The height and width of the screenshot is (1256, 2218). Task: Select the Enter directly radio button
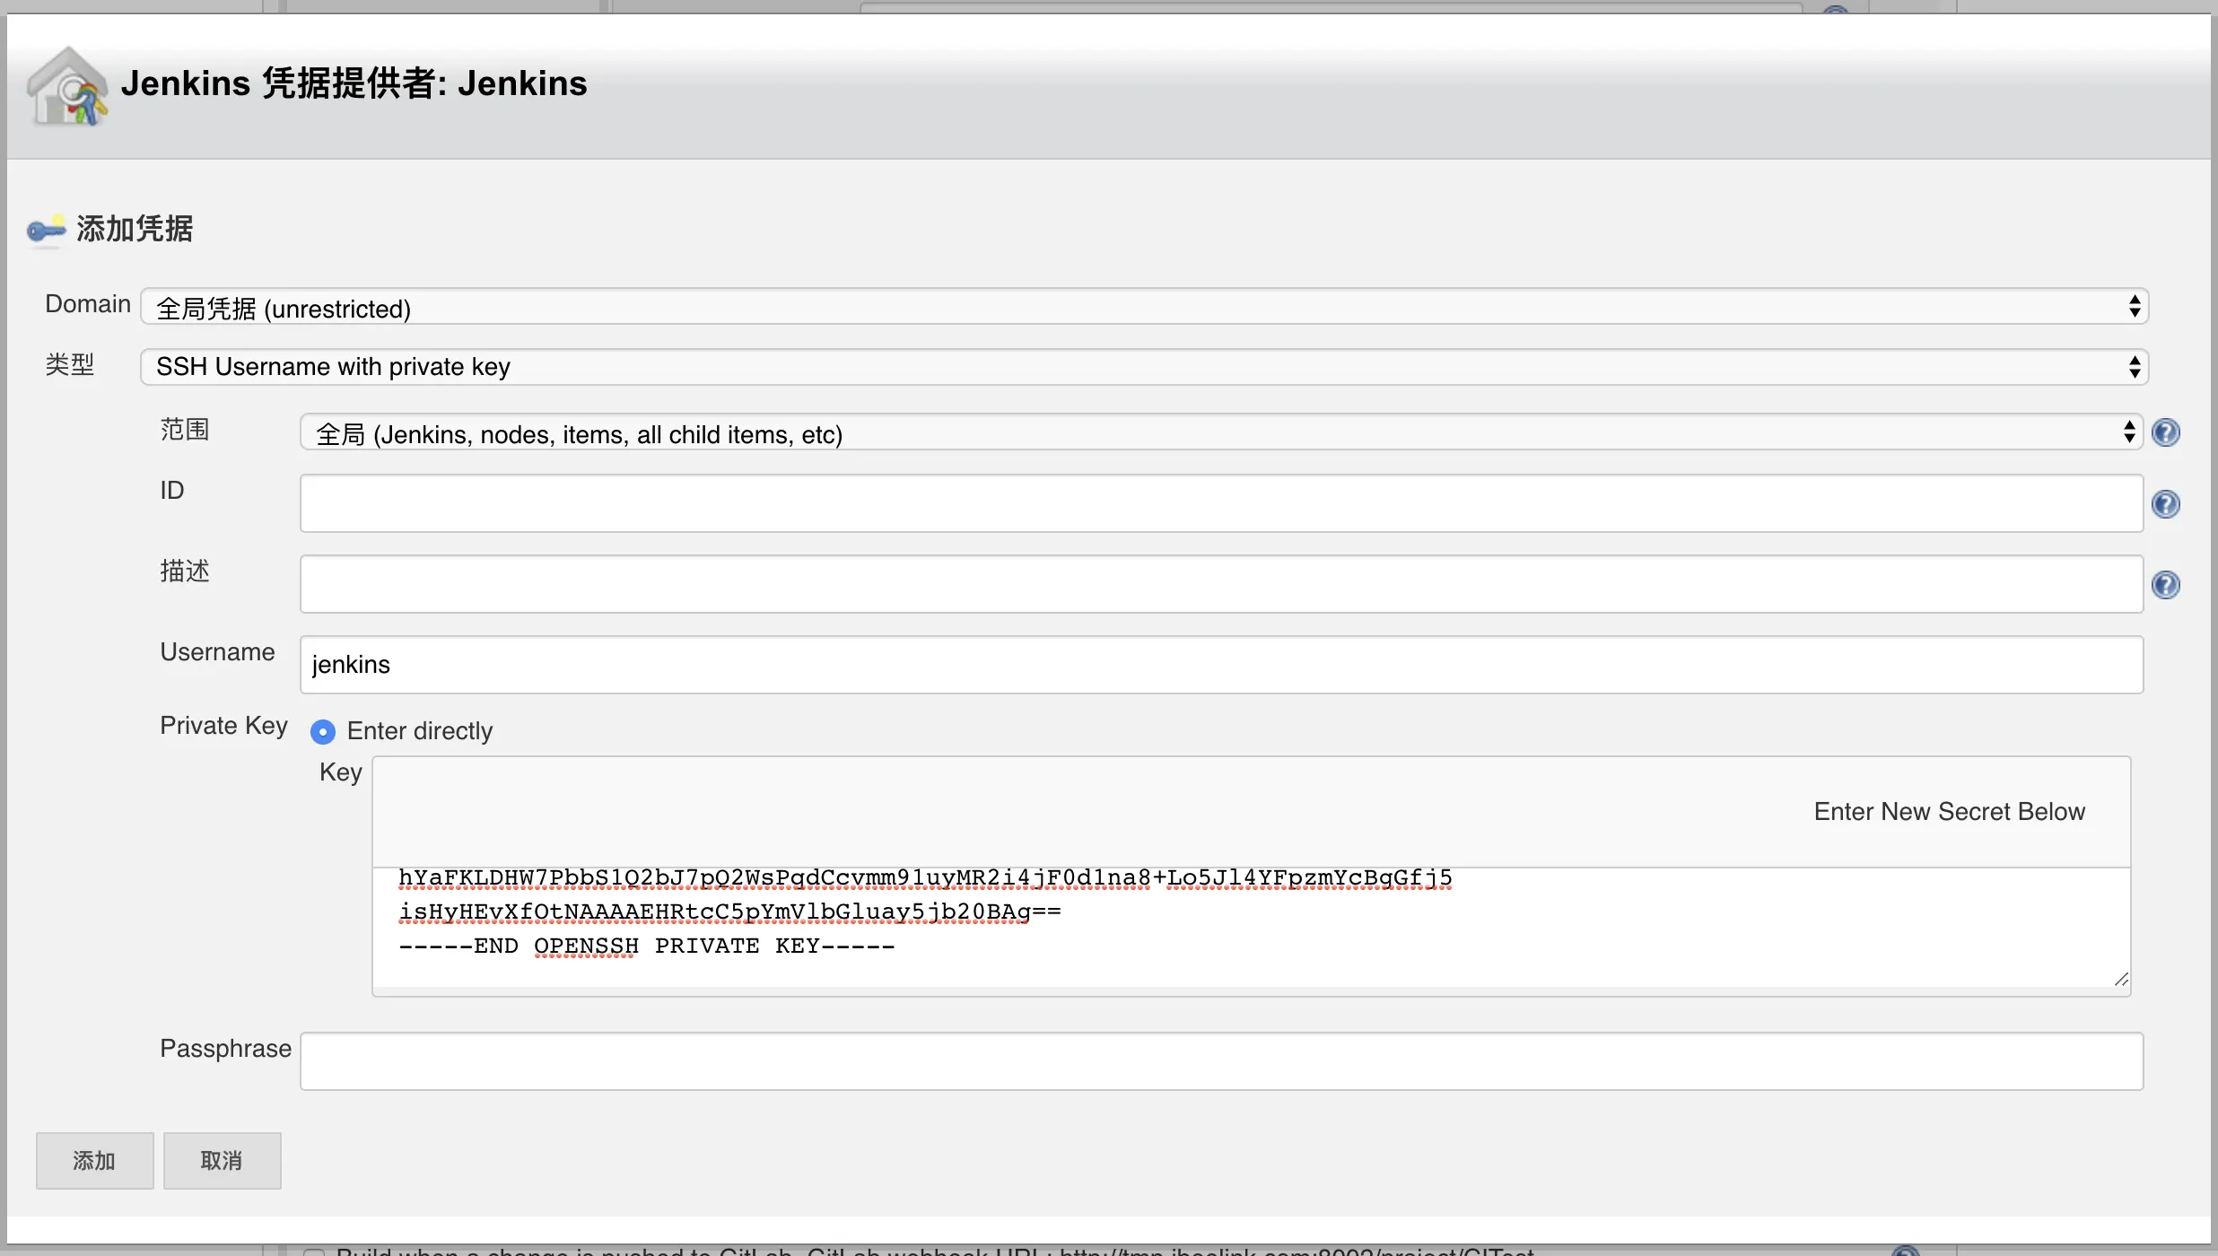point(323,732)
